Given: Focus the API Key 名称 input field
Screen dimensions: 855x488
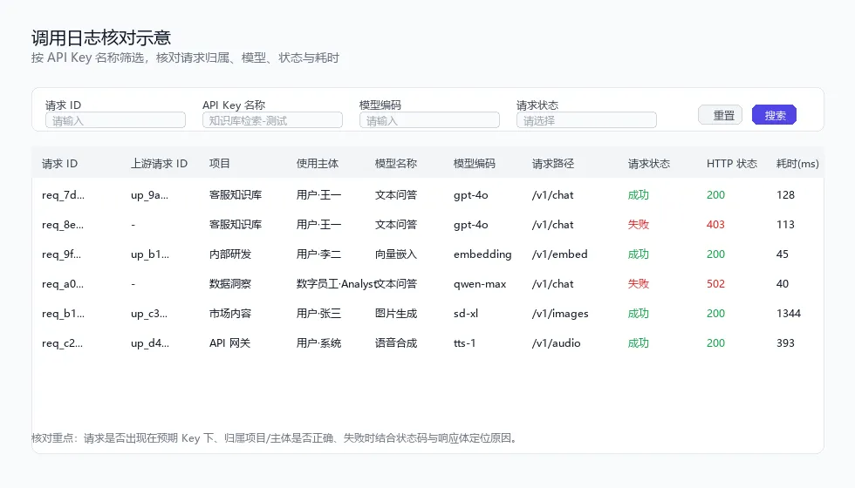Looking at the screenshot, I should point(272,120).
